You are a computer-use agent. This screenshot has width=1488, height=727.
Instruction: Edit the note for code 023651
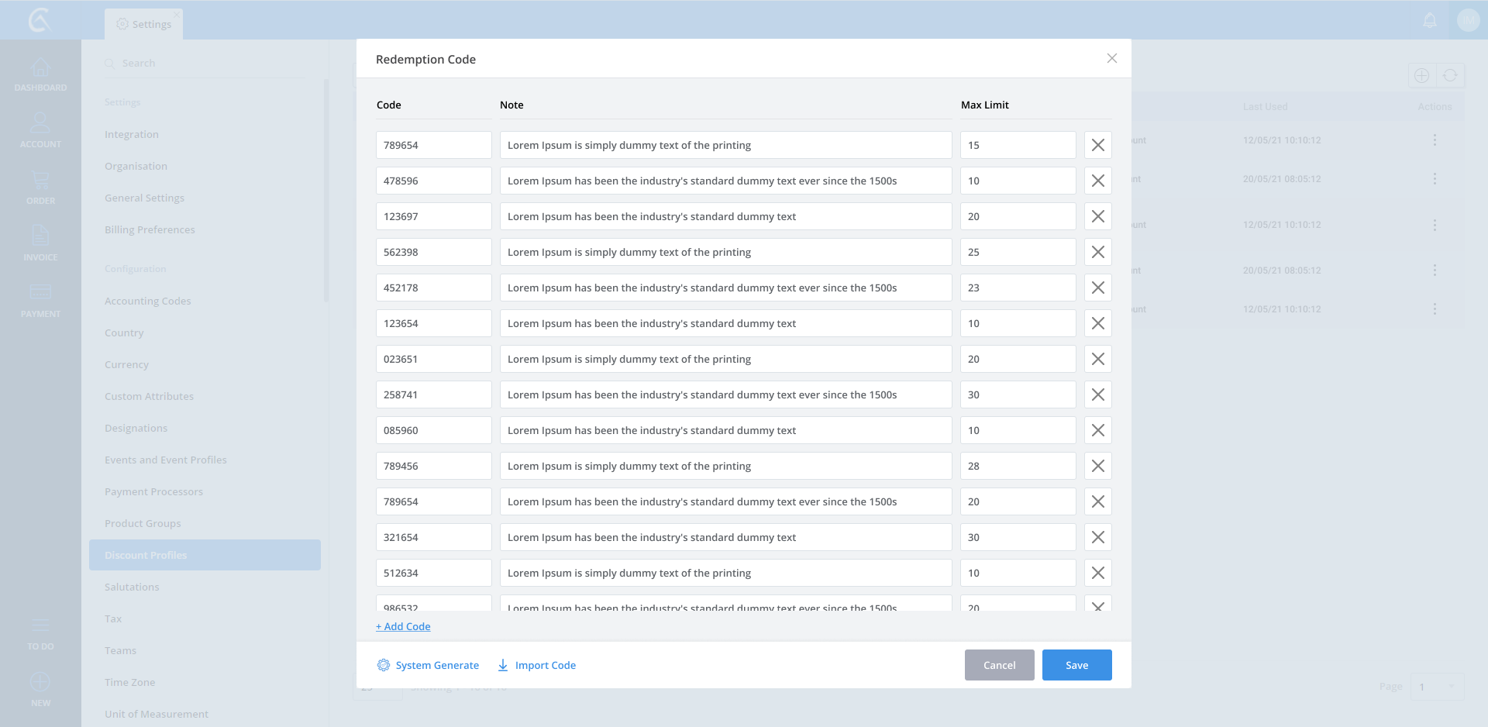pos(725,359)
